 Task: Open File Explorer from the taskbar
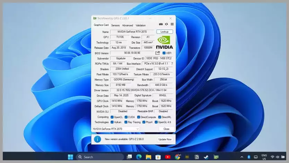[x=148, y=157]
